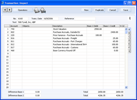
Task: Minimize the Transaction: Inspect window
Action: (x=126, y=3)
